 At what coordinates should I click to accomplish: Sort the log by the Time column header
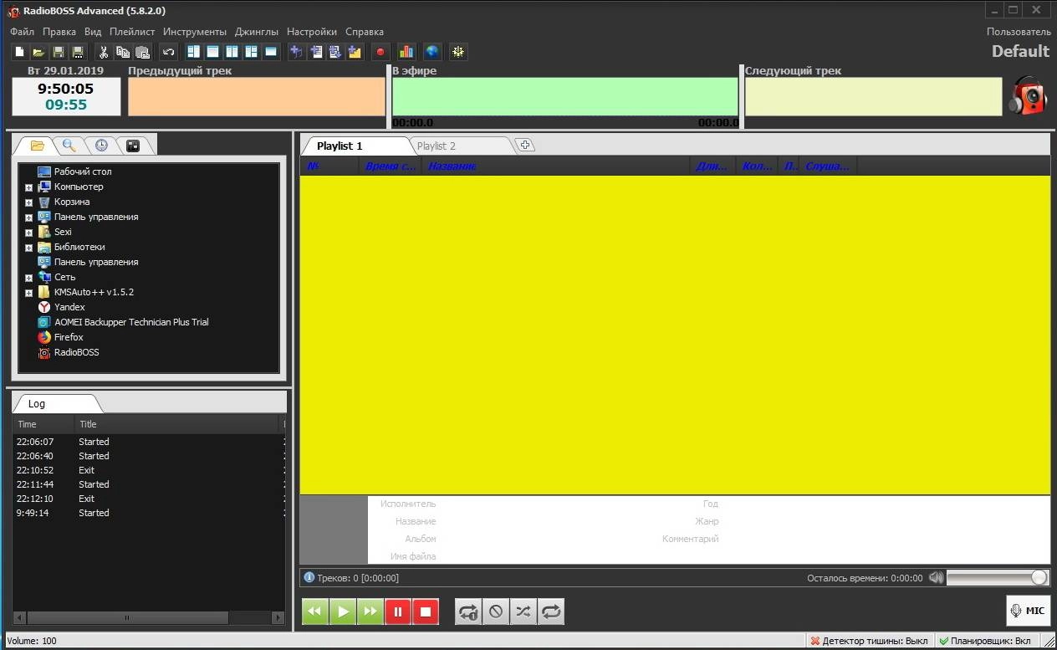click(x=43, y=424)
